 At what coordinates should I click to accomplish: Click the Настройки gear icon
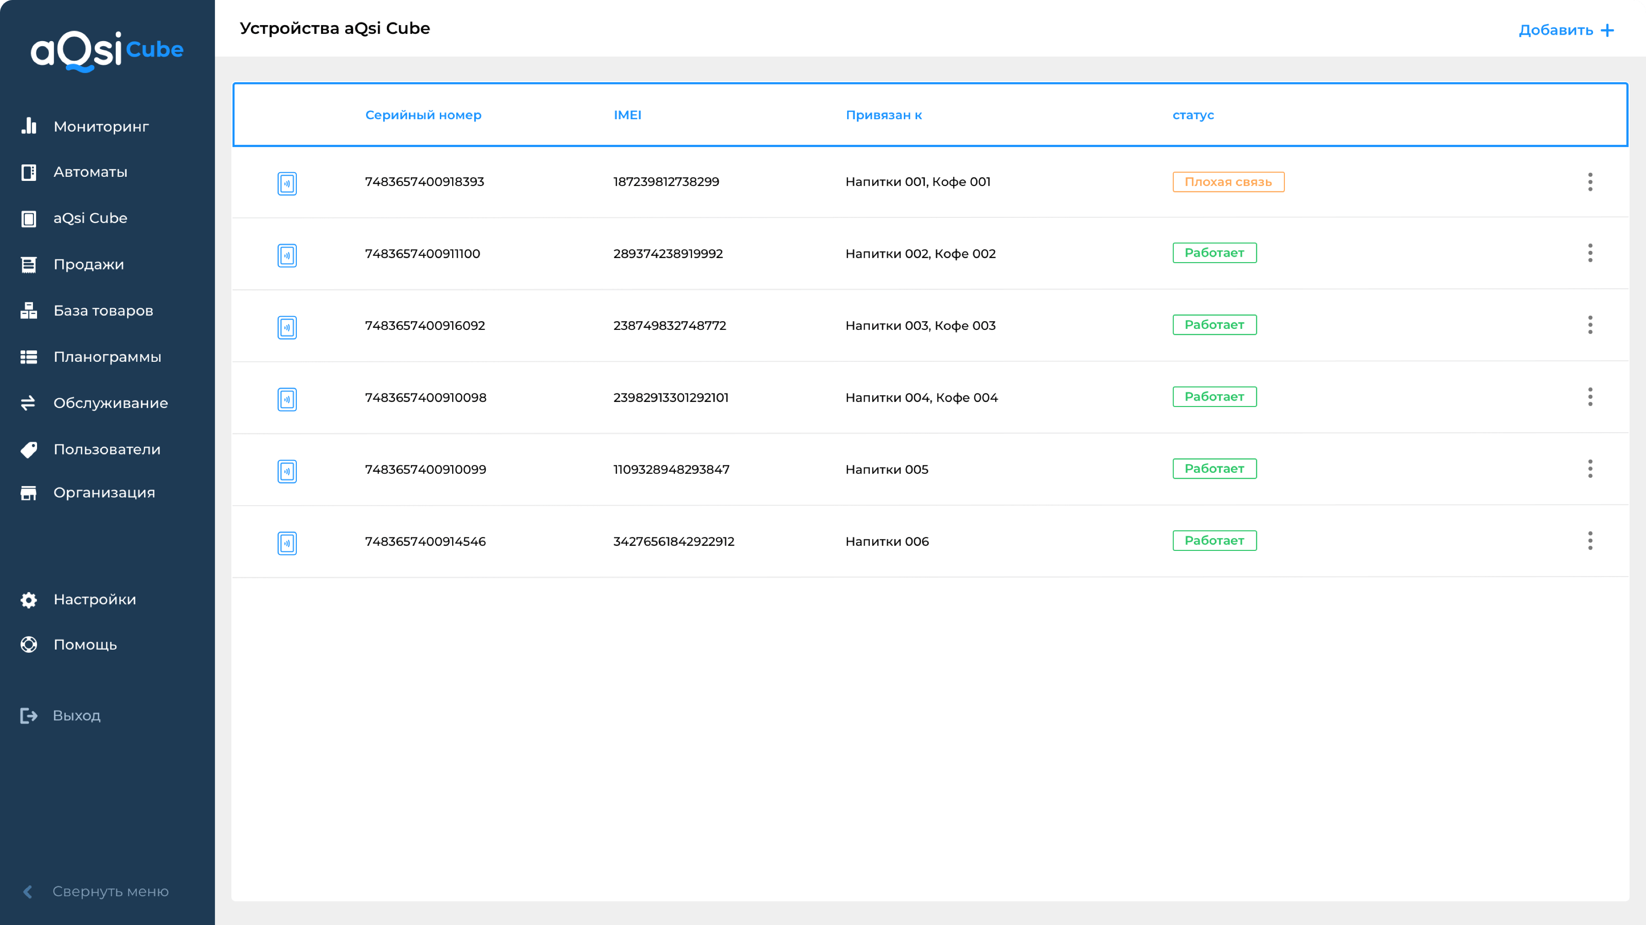[x=29, y=599]
